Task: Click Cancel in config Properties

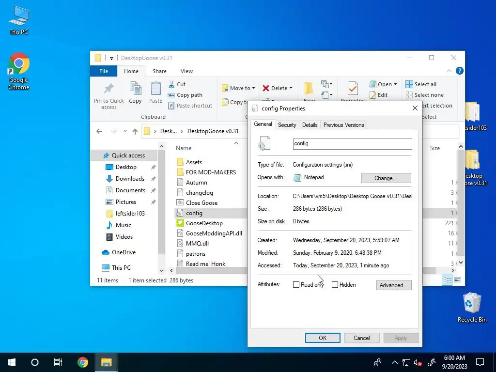Action: tap(361, 338)
